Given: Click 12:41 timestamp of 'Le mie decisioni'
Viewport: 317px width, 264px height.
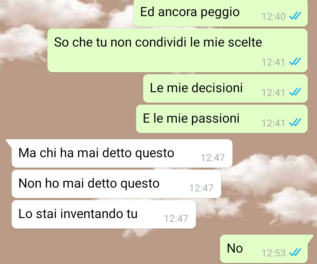Looking at the screenshot, I should point(273,93).
